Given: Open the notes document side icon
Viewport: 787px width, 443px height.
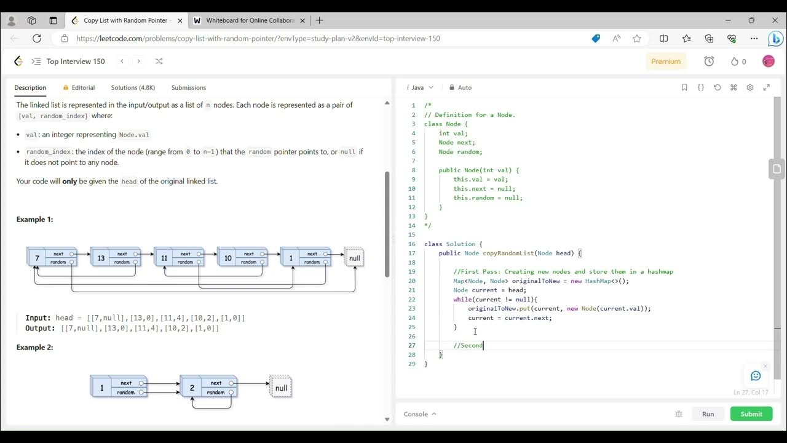Looking at the screenshot, I should coord(777,169).
